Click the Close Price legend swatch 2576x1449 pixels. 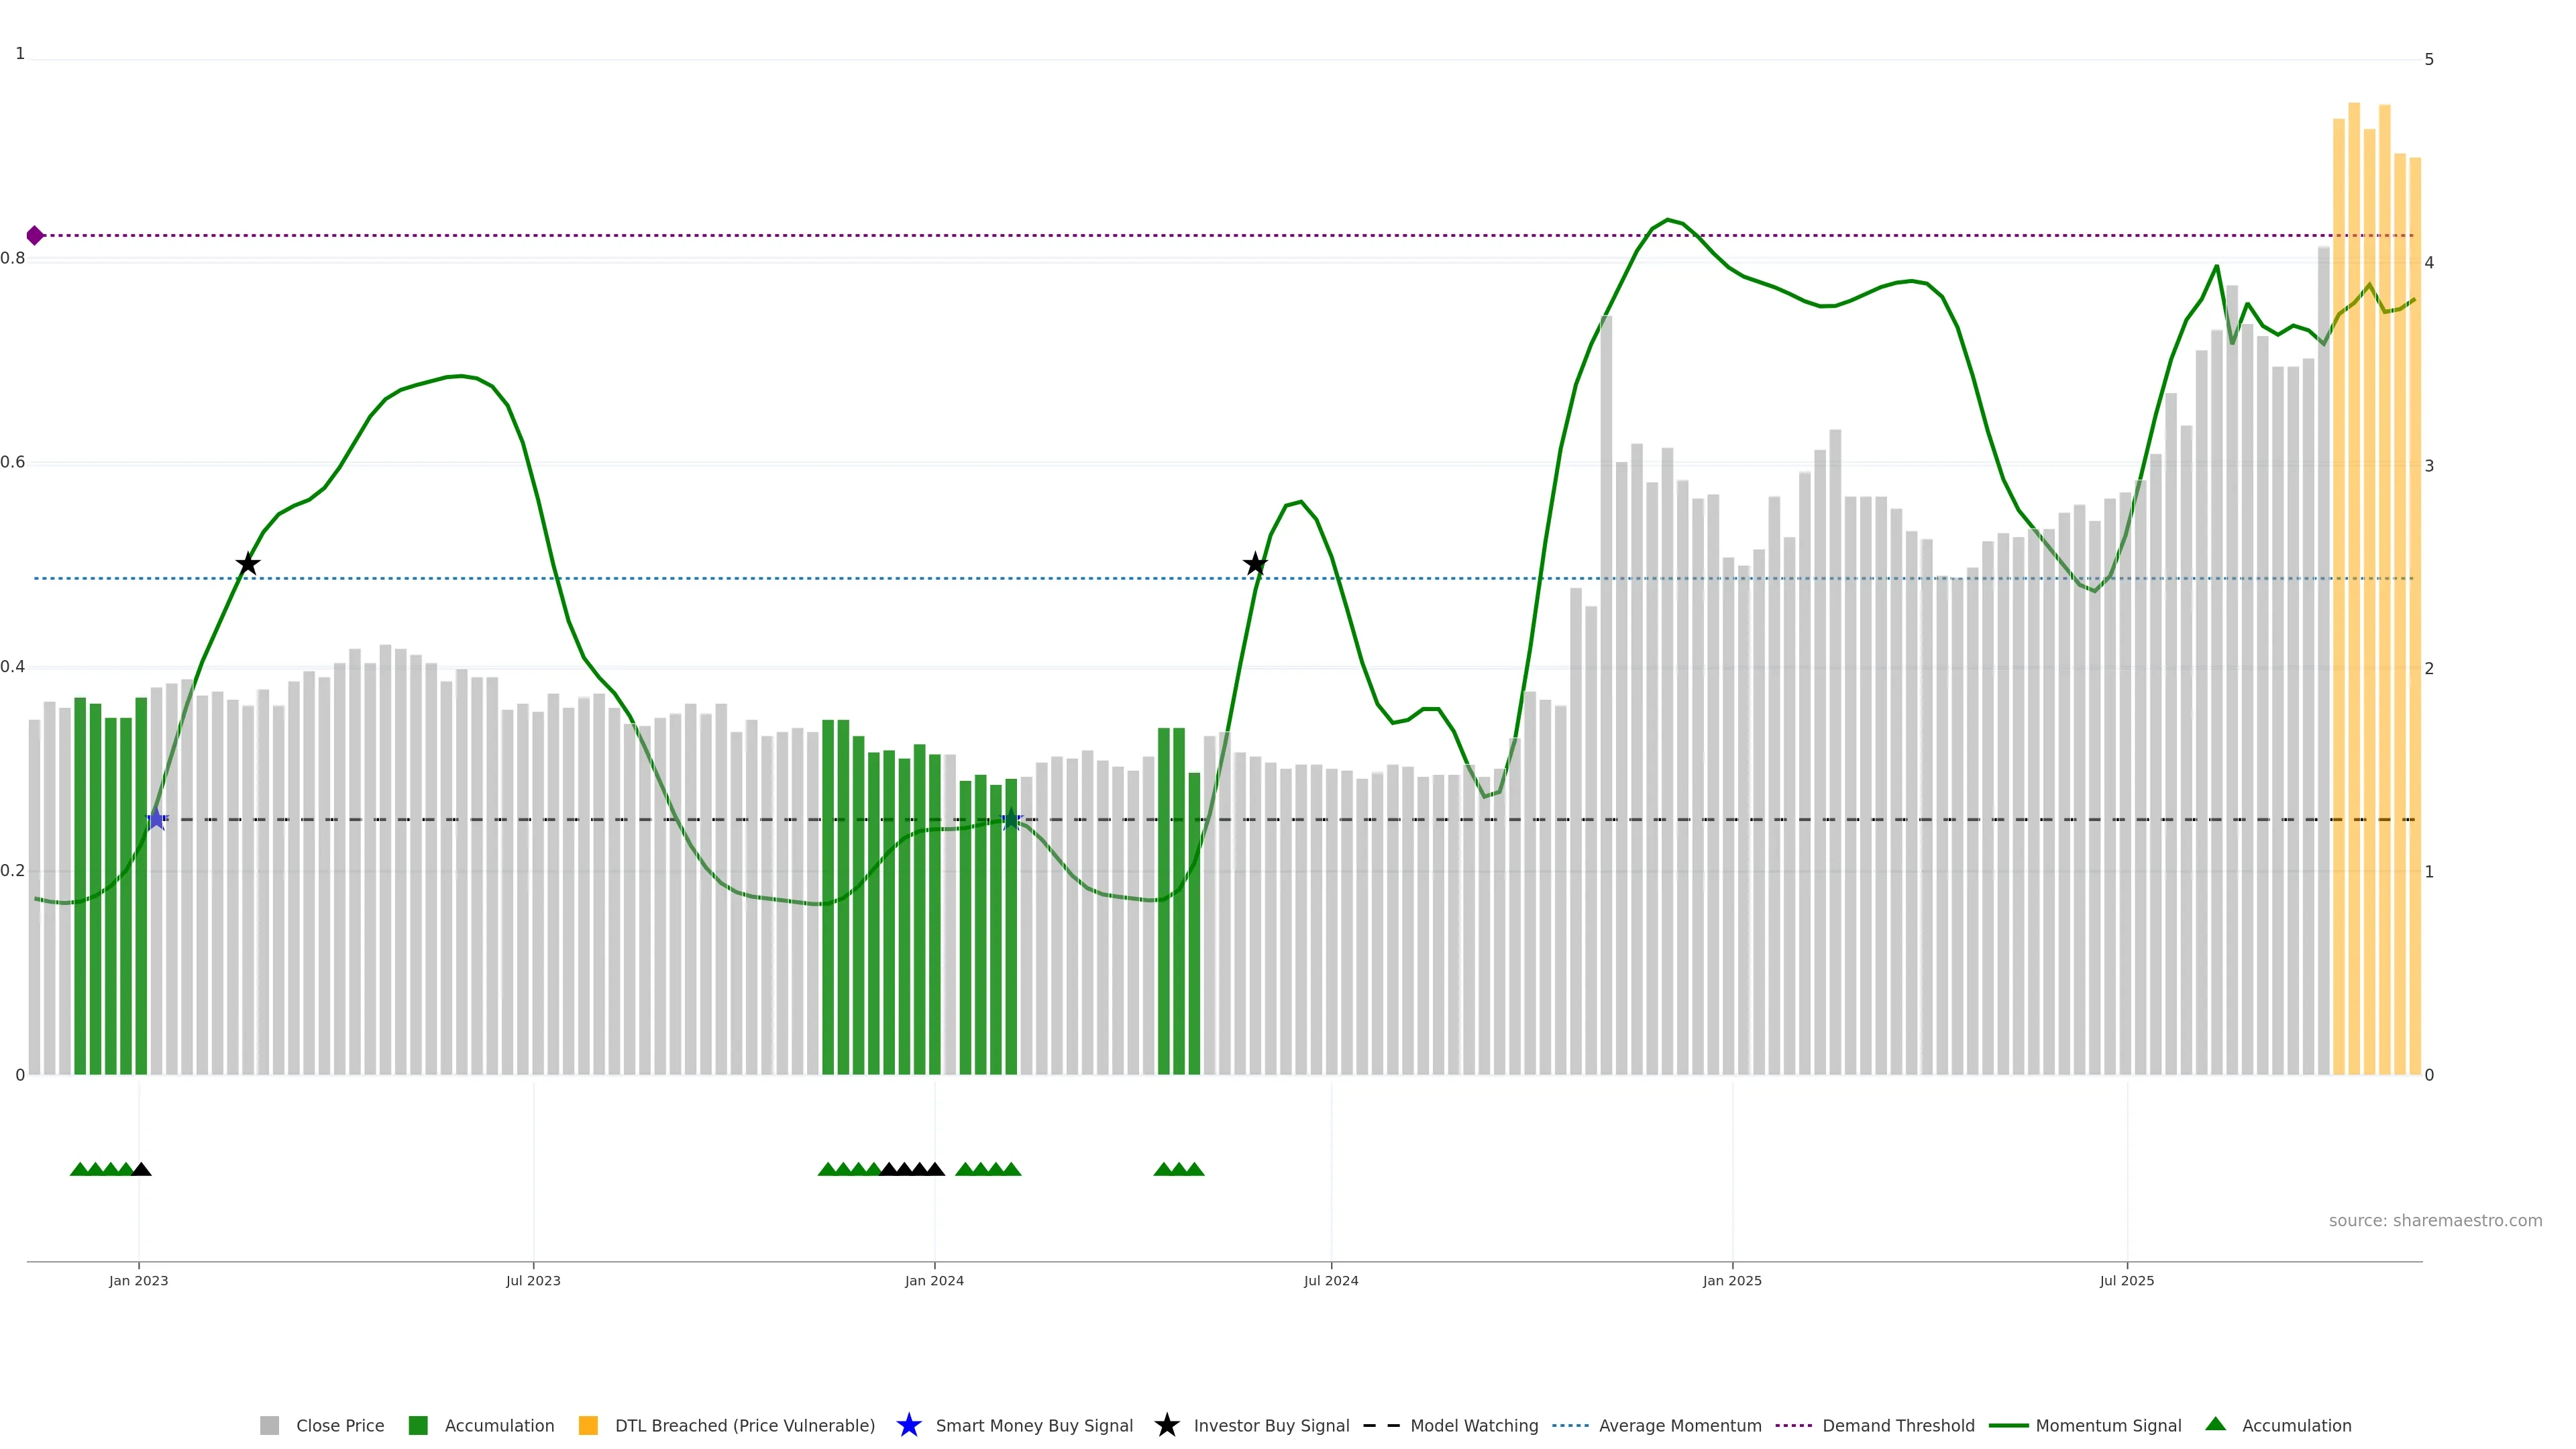[x=269, y=1425]
